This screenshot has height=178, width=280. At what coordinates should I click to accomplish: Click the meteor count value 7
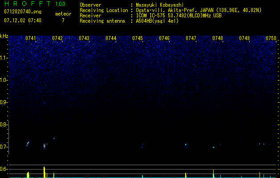63,20
